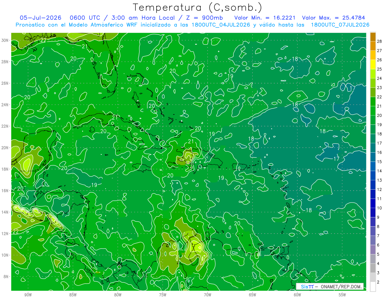Click the 12N latitude axis label
Image resolution: width=388 pixels, height=299 pixels.
[x=5, y=234]
